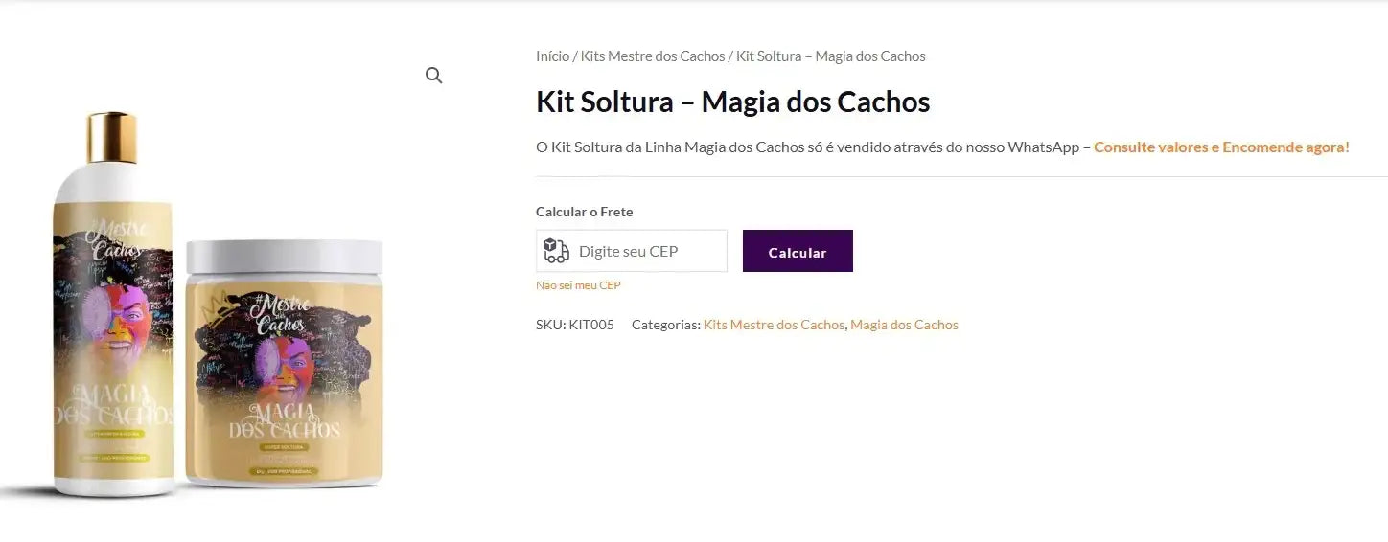Open Kits Mestre dos Cachos breadcrumb link

pos(653,56)
